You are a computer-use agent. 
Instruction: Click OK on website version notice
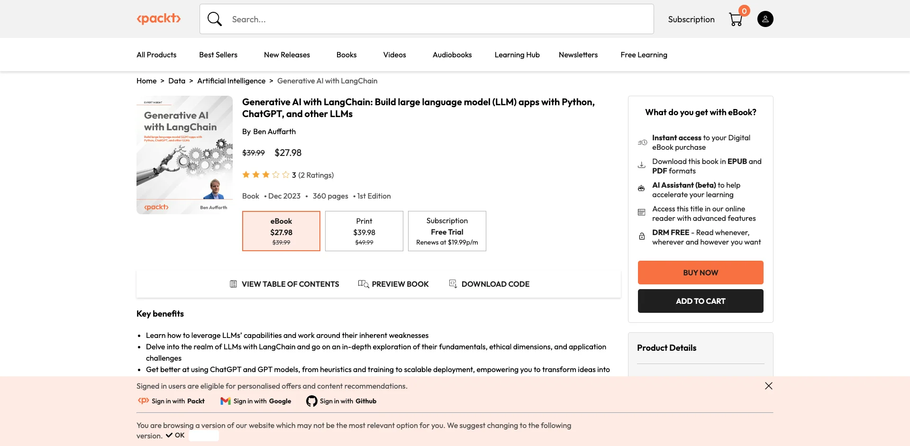pyautogui.click(x=175, y=435)
